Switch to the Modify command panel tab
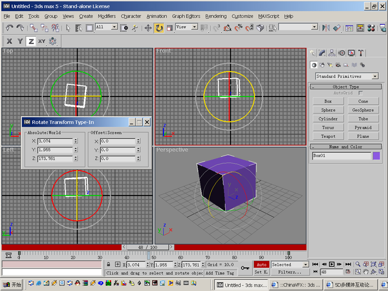The image size is (388, 291). coord(322,53)
